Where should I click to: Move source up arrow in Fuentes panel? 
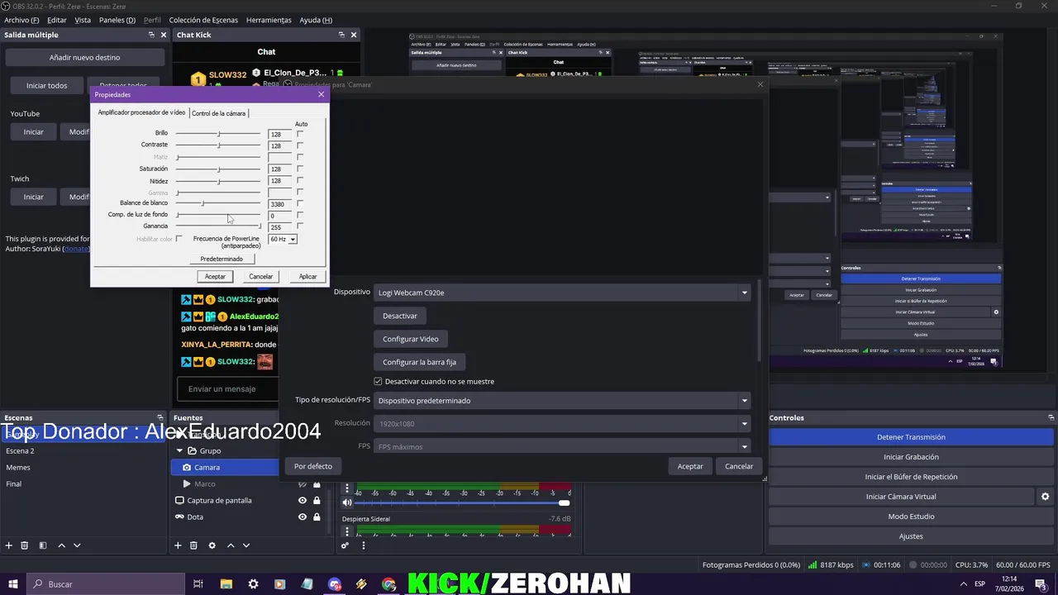click(x=231, y=545)
